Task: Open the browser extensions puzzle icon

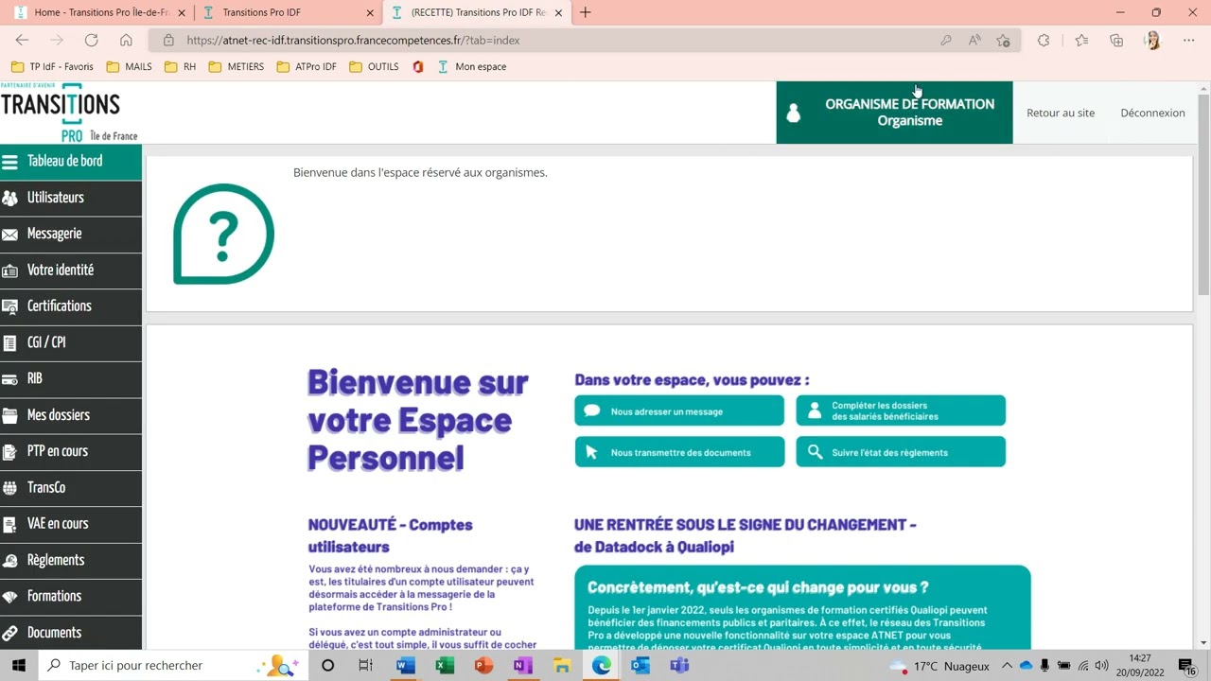Action: tap(1044, 41)
